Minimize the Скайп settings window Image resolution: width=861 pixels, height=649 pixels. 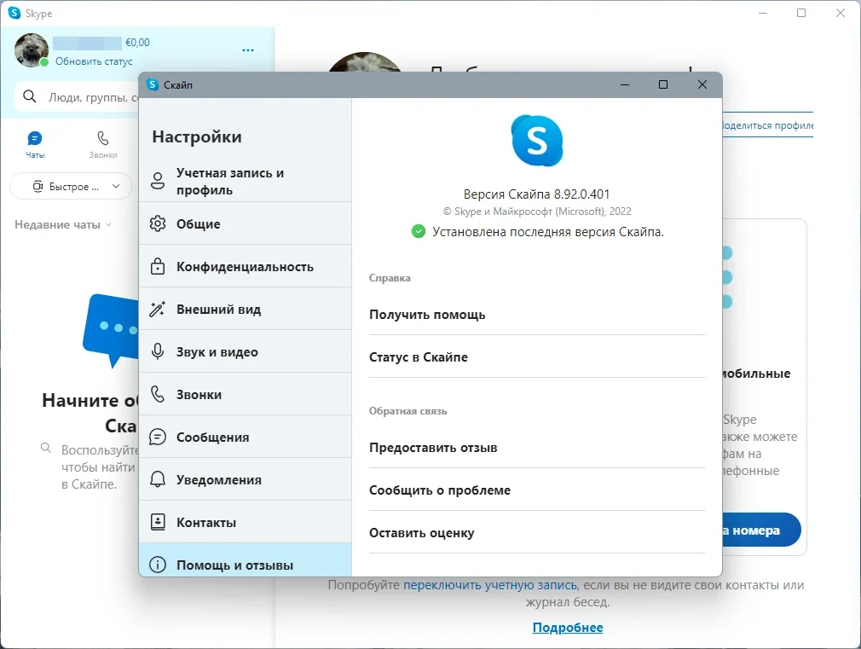pyautogui.click(x=625, y=84)
